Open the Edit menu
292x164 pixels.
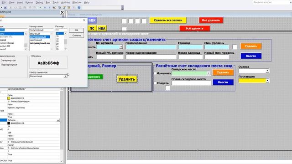4,2
